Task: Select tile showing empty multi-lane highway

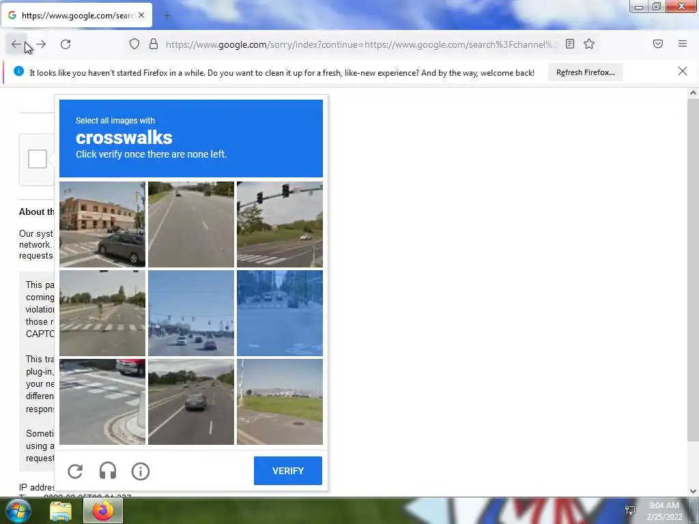Action: (x=191, y=224)
